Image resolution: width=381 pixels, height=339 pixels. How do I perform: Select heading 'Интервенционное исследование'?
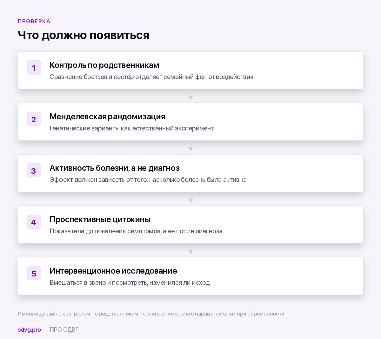tap(113, 271)
